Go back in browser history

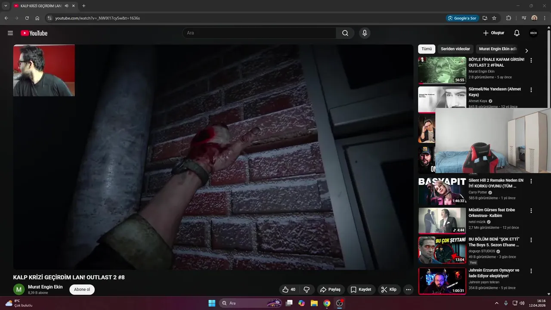click(6, 18)
